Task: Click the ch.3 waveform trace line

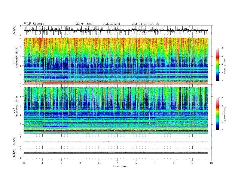Action: [x=116, y=141]
